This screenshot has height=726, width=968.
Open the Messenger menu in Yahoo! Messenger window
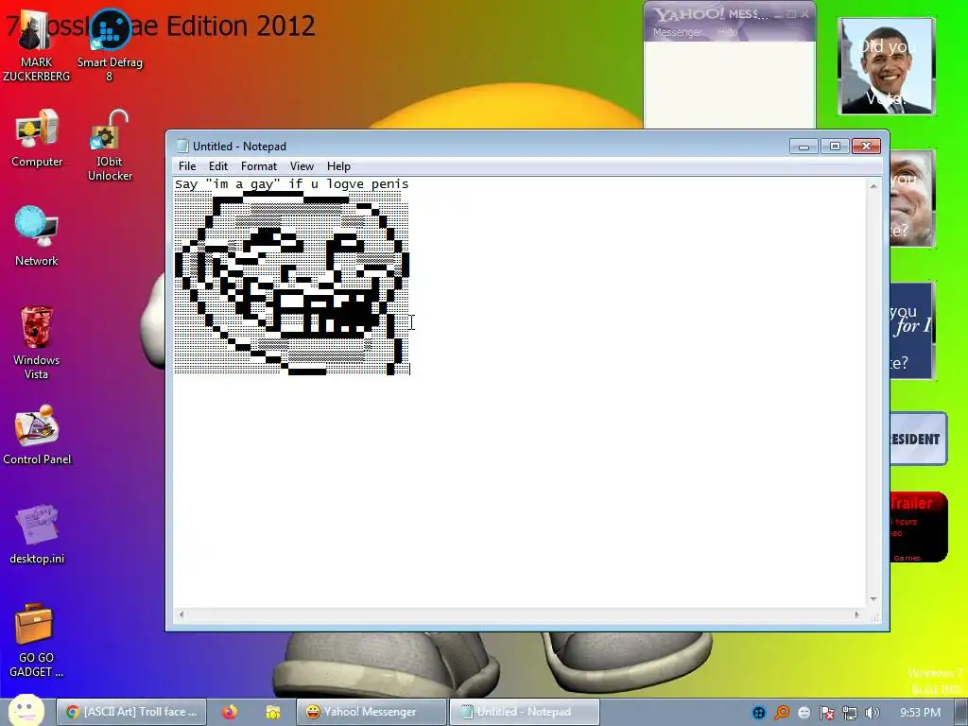click(x=677, y=32)
